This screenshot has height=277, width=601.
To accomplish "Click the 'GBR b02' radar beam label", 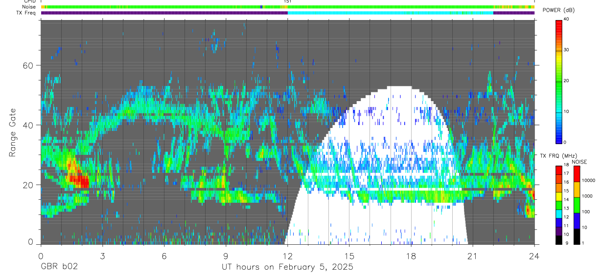I will point(59,267).
